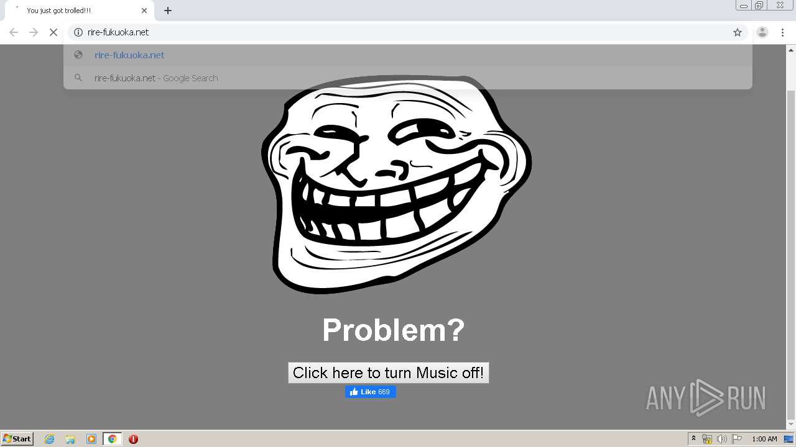Open the Windows Start menu

[17, 439]
